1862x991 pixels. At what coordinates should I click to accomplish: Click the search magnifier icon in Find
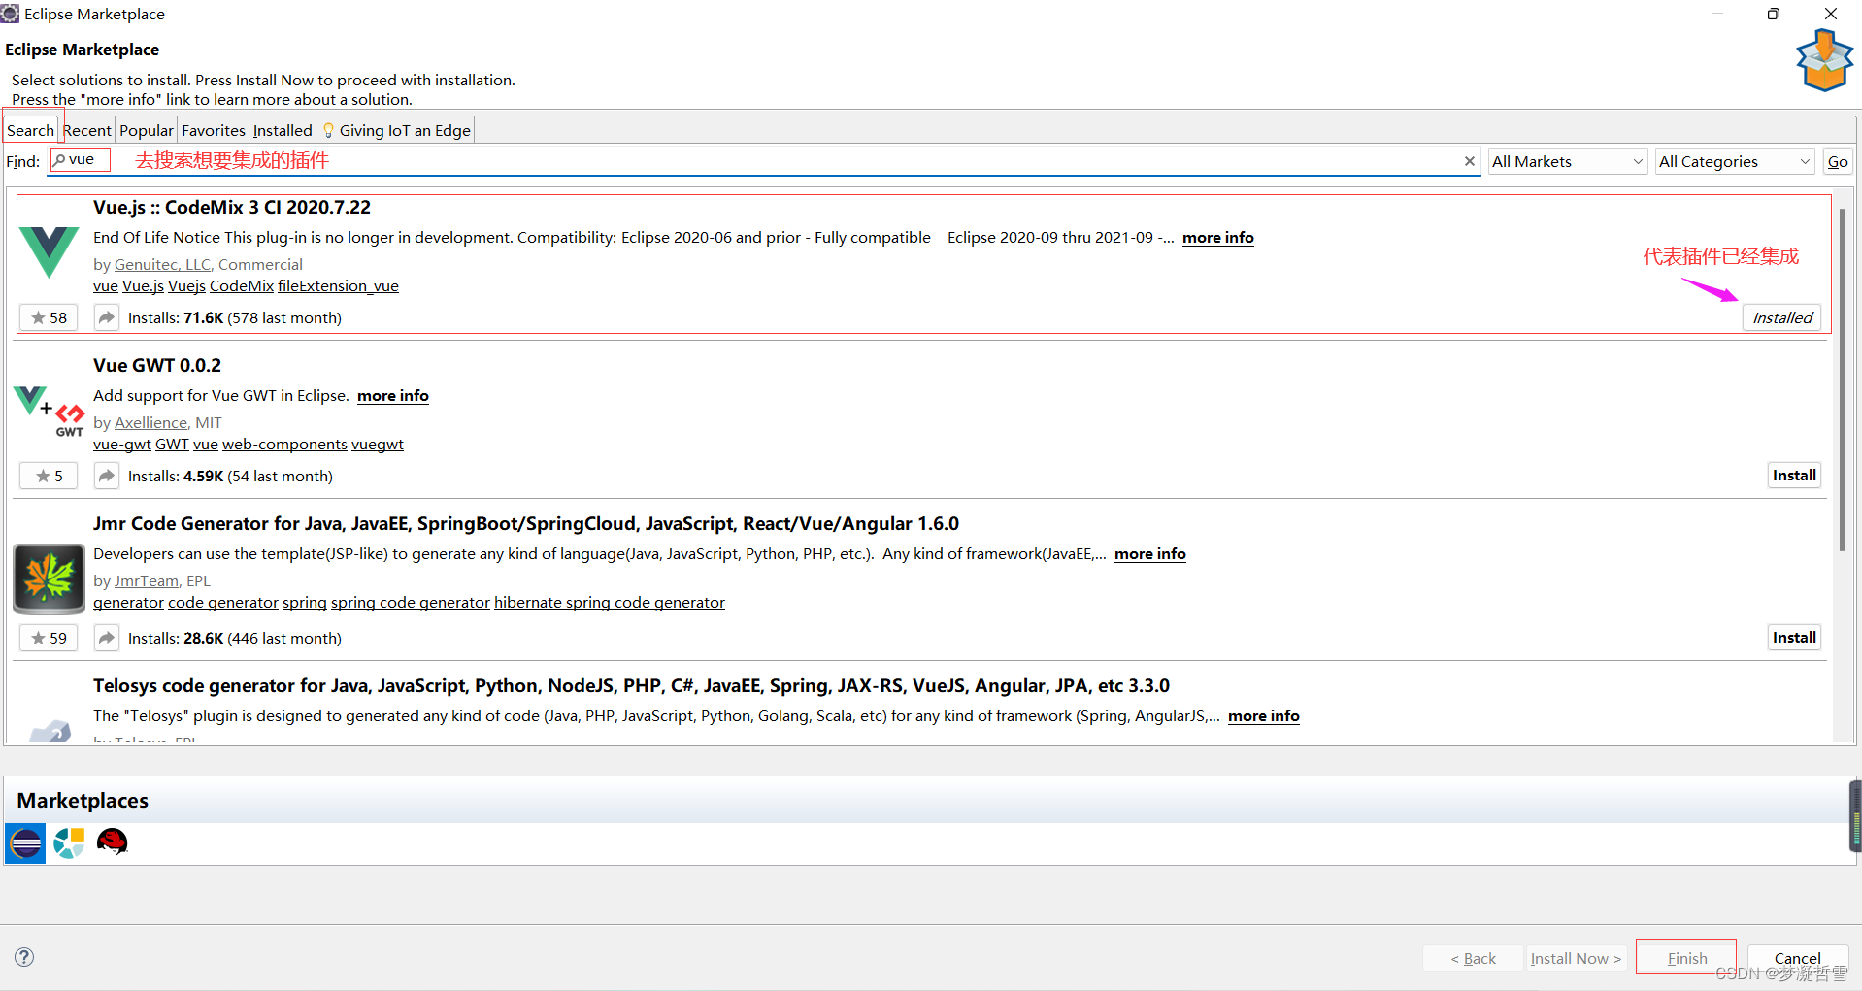click(59, 160)
